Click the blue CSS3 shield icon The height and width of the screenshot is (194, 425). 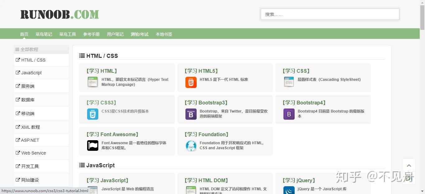point(93,114)
